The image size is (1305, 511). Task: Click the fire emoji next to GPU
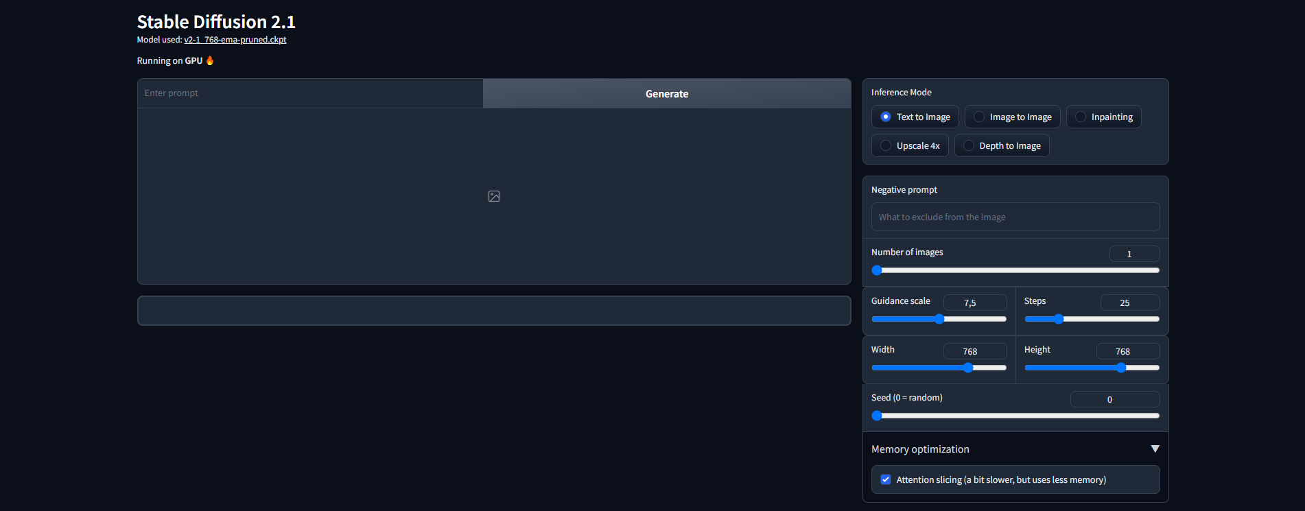pyautogui.click(x=210, y=60)
